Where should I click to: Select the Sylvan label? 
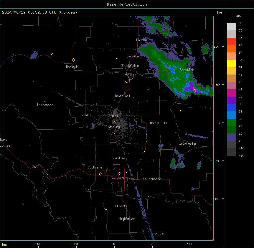pyautogui.click(x=115, y=72)
